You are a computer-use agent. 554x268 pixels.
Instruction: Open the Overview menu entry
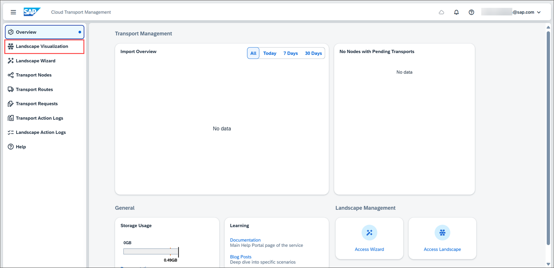(45, 32)
